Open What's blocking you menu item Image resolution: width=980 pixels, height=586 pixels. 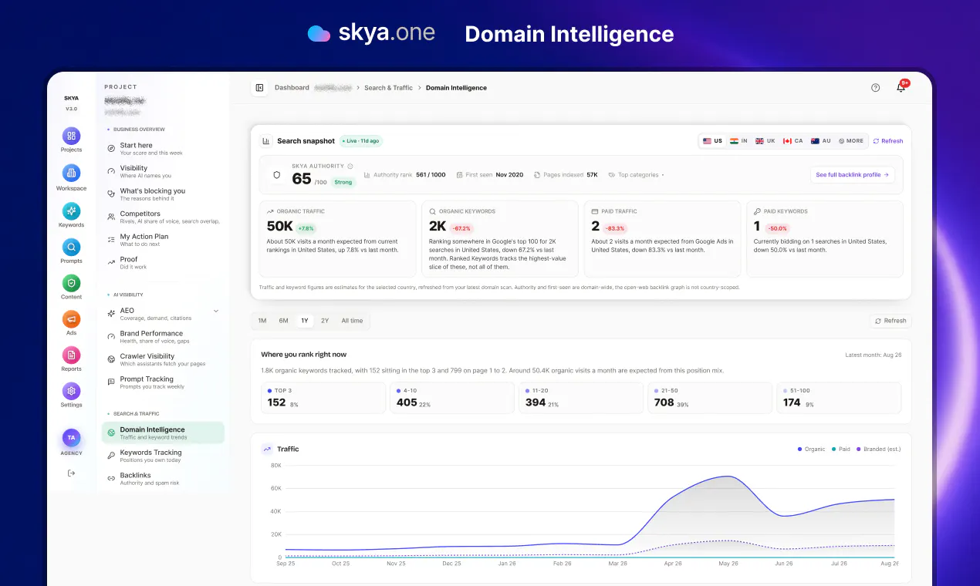[163, 194]
